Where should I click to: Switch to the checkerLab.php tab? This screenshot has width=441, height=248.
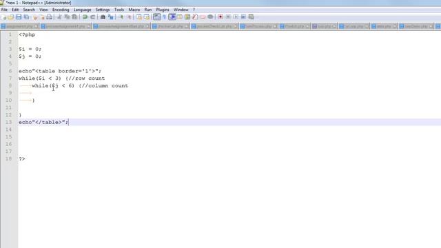click(x=170, y=26)
